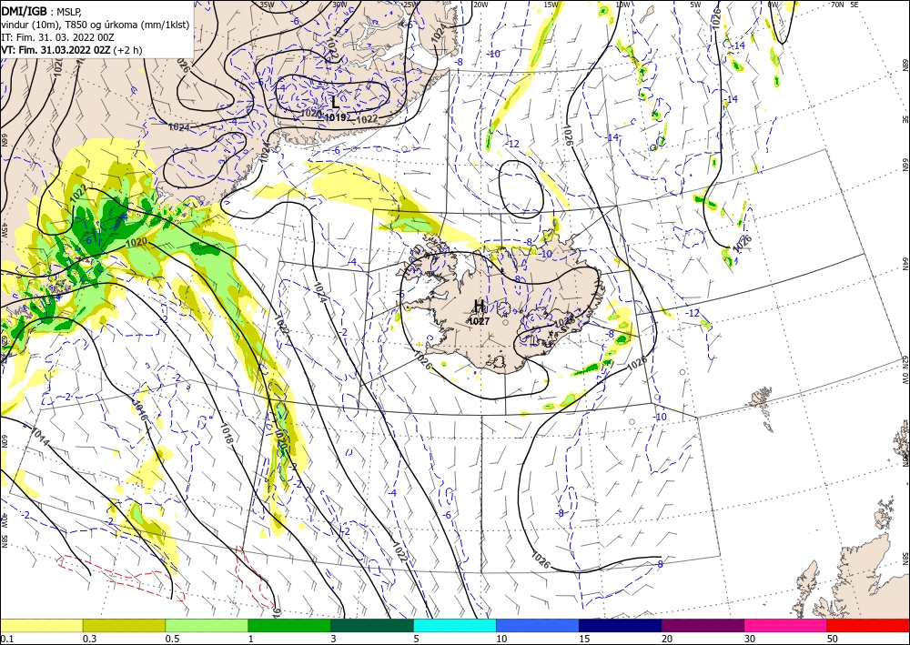
Task: Click the olive 0.3–0.5 legend swatch
Action: [x=124, y=625]
